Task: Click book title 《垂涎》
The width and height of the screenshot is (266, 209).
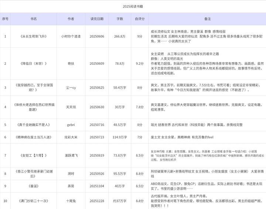Action: click(34, 186)
